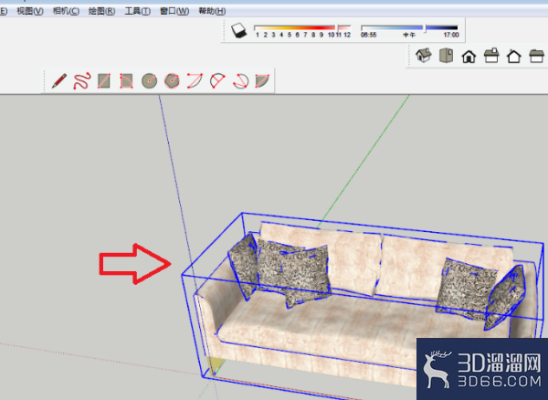548x400 pixels.
Task: Switch to Right view
Action: click(491, 56)
